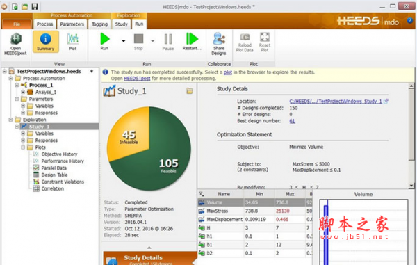Switch to the Plot view icon

[72, 42]
